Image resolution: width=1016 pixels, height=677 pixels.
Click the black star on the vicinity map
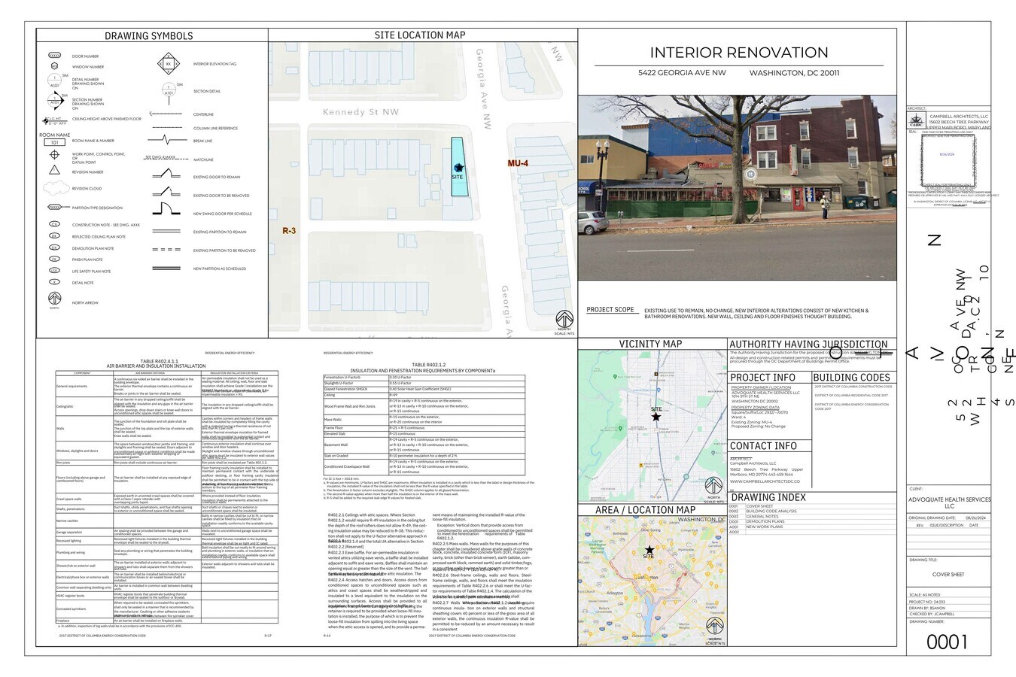[x=656, y=417]
